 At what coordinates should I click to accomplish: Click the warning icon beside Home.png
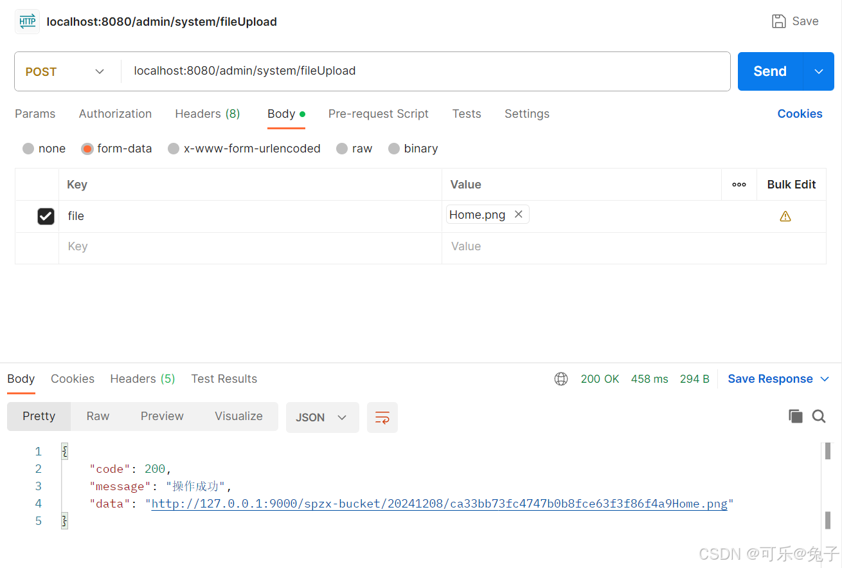coord(785,216)
